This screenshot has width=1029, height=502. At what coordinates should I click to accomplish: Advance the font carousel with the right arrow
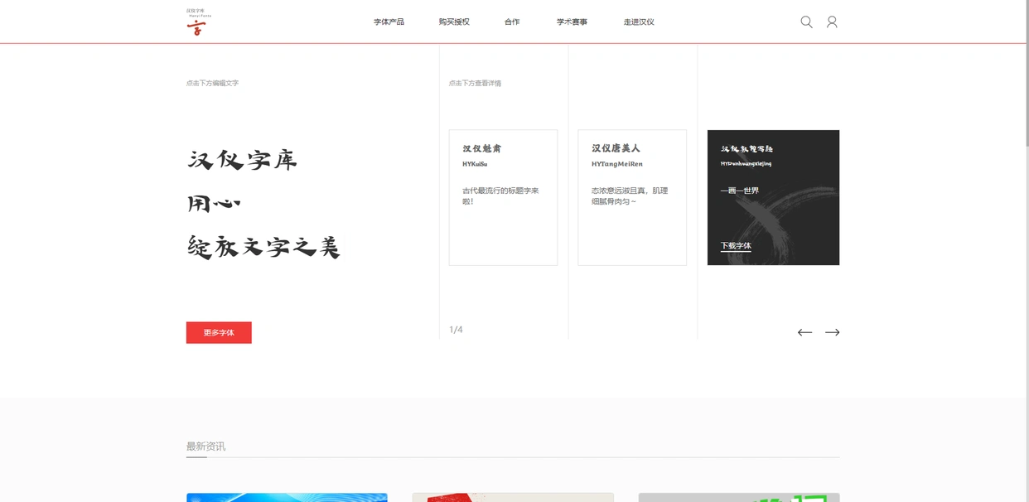(x=833, y=331)
